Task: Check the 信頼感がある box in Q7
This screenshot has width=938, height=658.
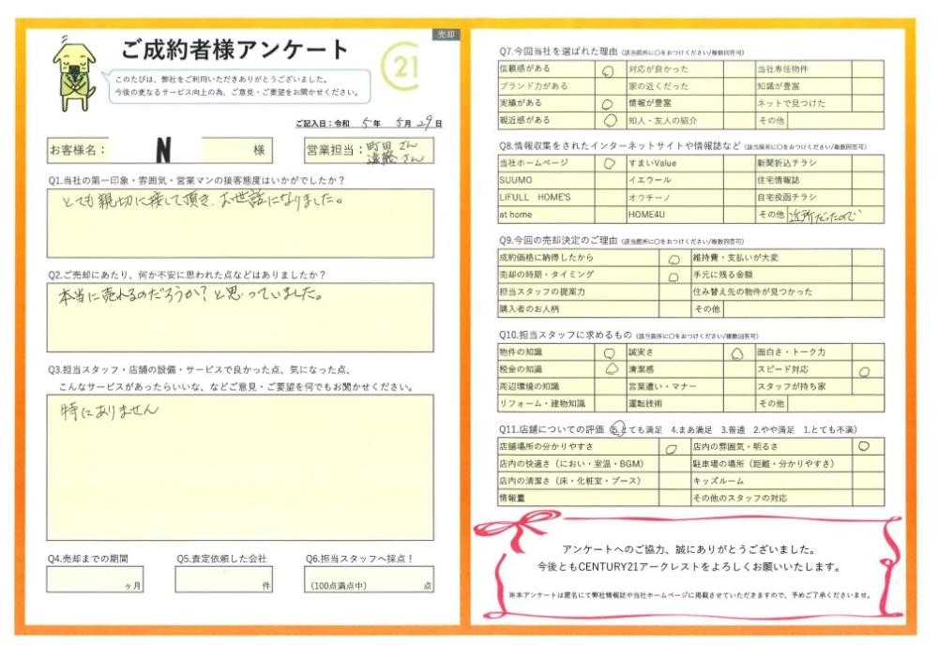Action: tap(607, 69)
